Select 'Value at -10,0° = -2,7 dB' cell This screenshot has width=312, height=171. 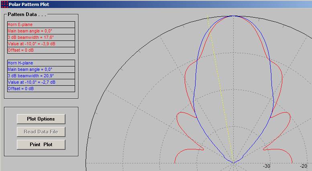pyautogui.click(x=41, y=82)
